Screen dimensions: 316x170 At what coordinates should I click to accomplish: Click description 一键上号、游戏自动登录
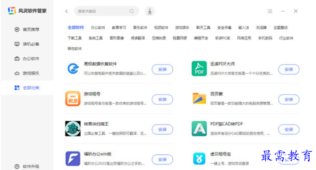click(x=230, y=164)
